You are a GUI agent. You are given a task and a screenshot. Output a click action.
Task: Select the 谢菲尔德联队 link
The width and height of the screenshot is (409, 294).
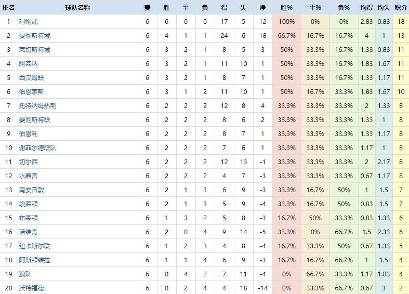pyautogui.click(x=37, y=148)
